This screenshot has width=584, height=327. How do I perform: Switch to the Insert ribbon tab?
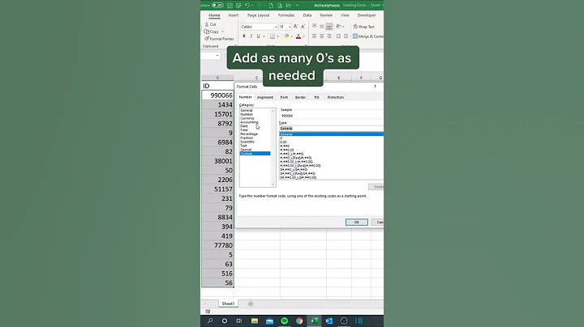[x=234, y=15]
